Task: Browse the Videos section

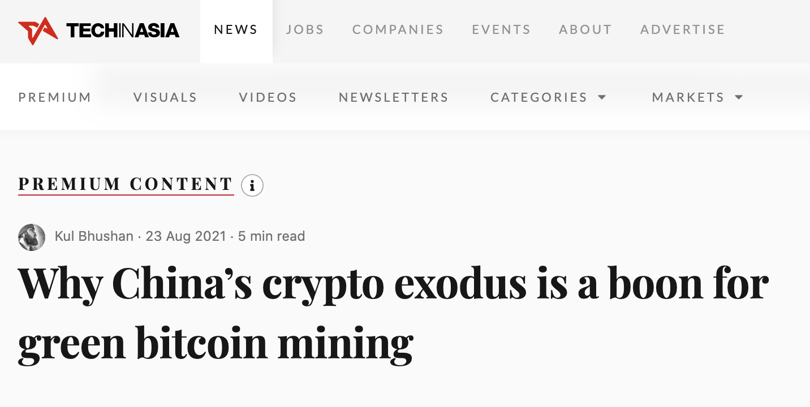Action: [x=268, y=98]
